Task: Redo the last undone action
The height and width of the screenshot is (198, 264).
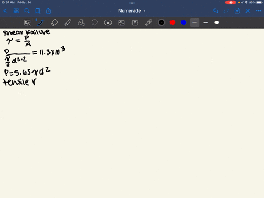Action: pos(227,11)
